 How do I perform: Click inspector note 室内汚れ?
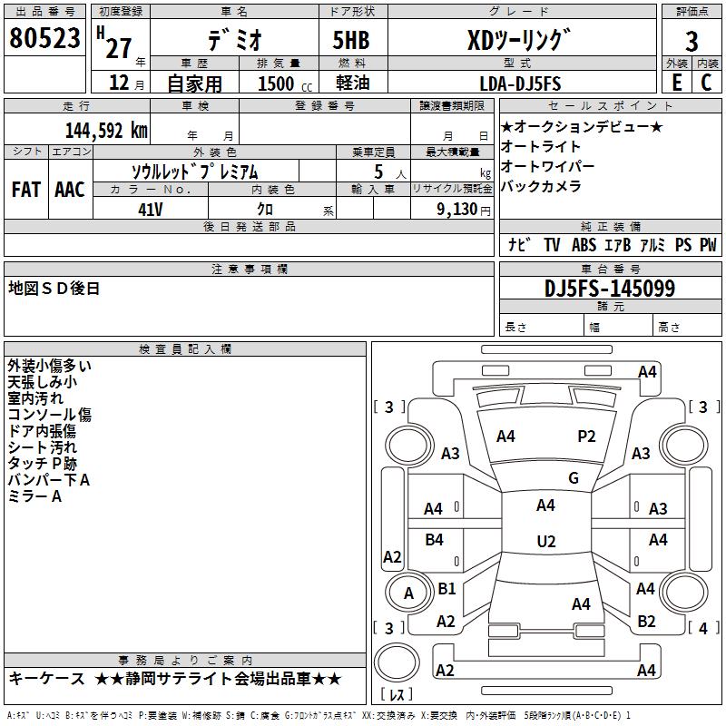(35, 398)
